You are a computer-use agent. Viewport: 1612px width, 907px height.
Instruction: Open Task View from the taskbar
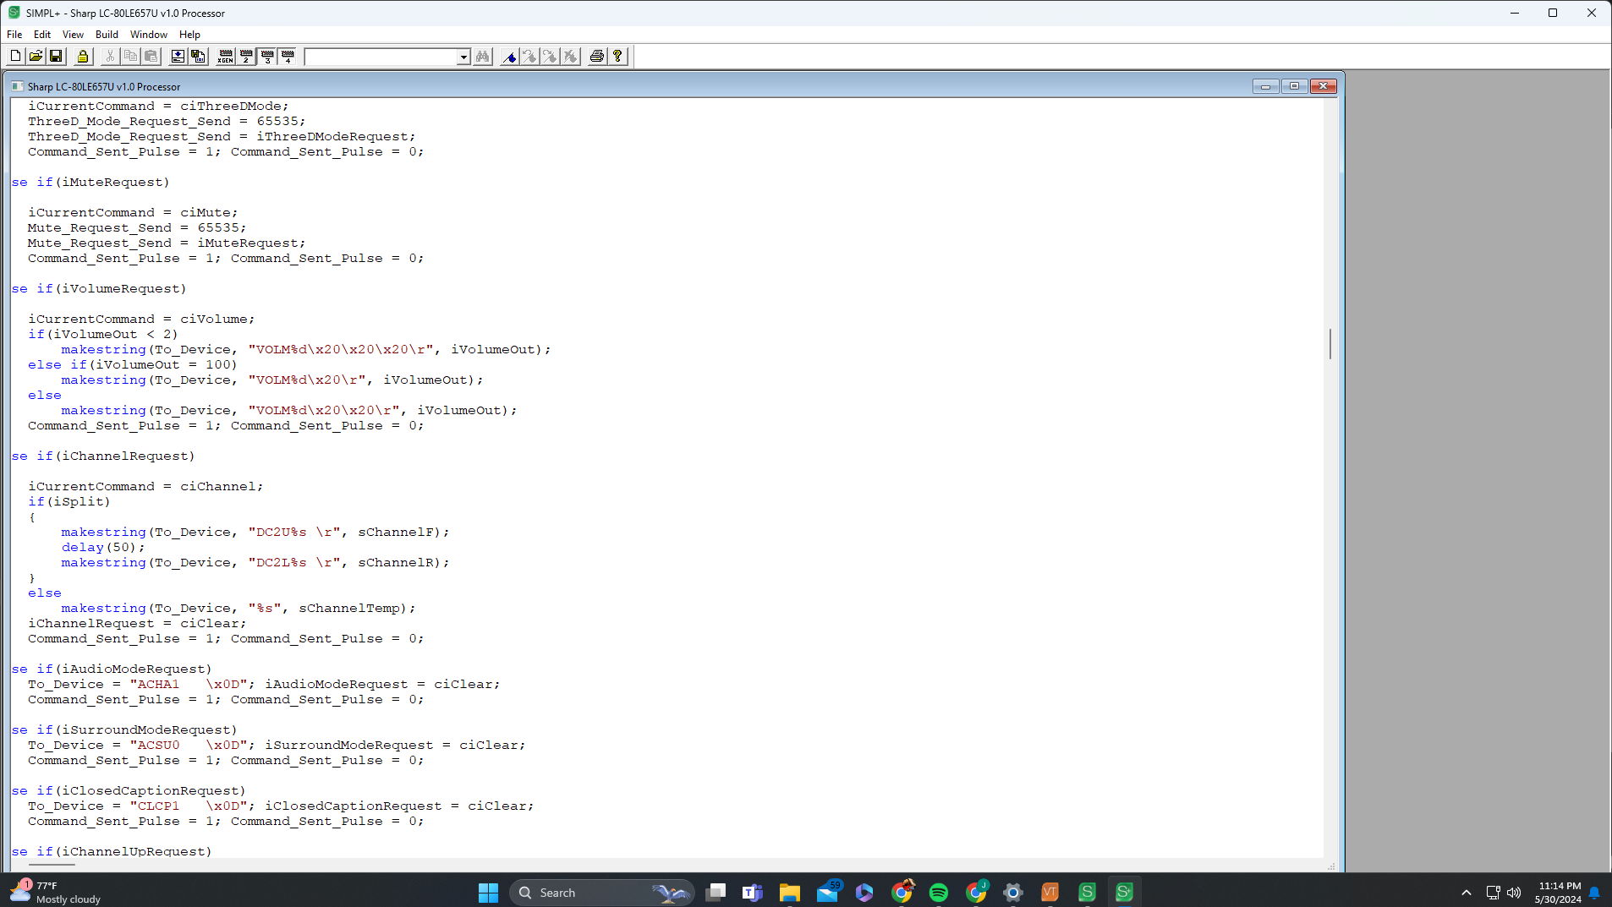click(716, 893)
